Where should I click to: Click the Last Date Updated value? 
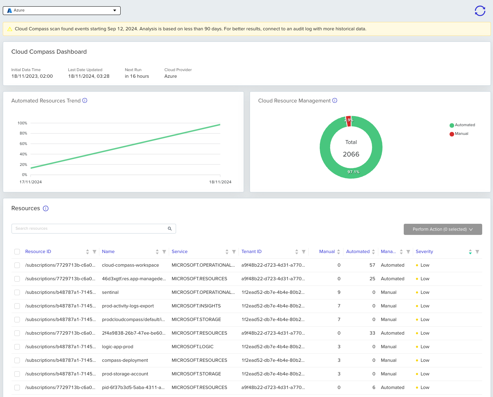[89, 76]
